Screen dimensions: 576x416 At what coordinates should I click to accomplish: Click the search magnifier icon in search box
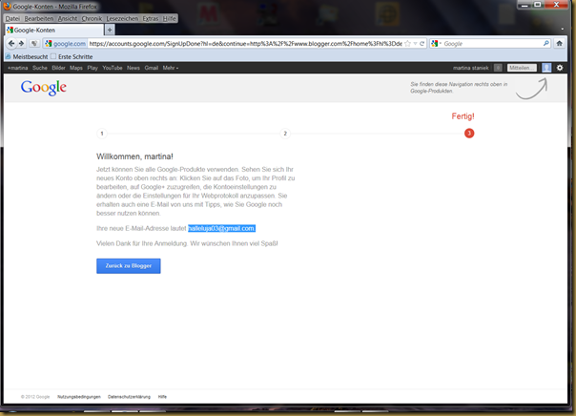(x=545, y=43)
